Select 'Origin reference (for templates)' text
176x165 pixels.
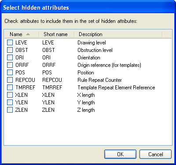[x=109, y=65]
